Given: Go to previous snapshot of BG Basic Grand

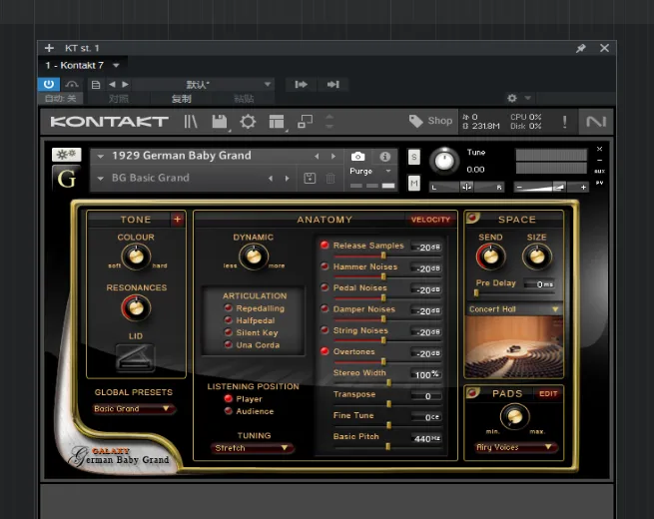Looking at the screenshot, I should pos(271,179).
